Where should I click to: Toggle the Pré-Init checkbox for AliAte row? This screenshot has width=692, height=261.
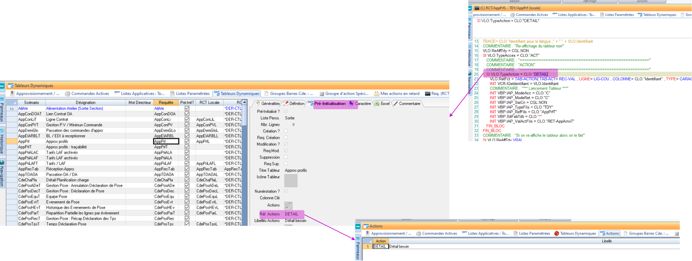(x=187, y=108)
